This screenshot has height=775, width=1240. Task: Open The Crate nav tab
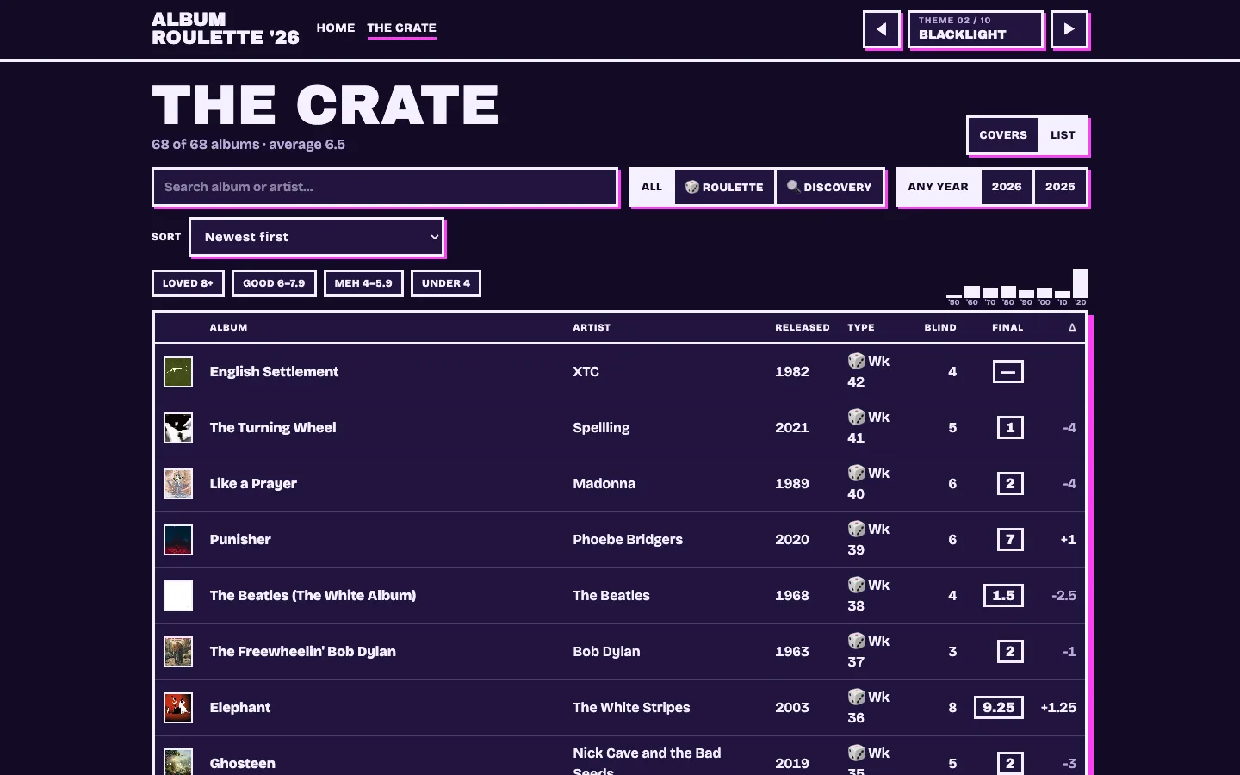tap(401, 28)
